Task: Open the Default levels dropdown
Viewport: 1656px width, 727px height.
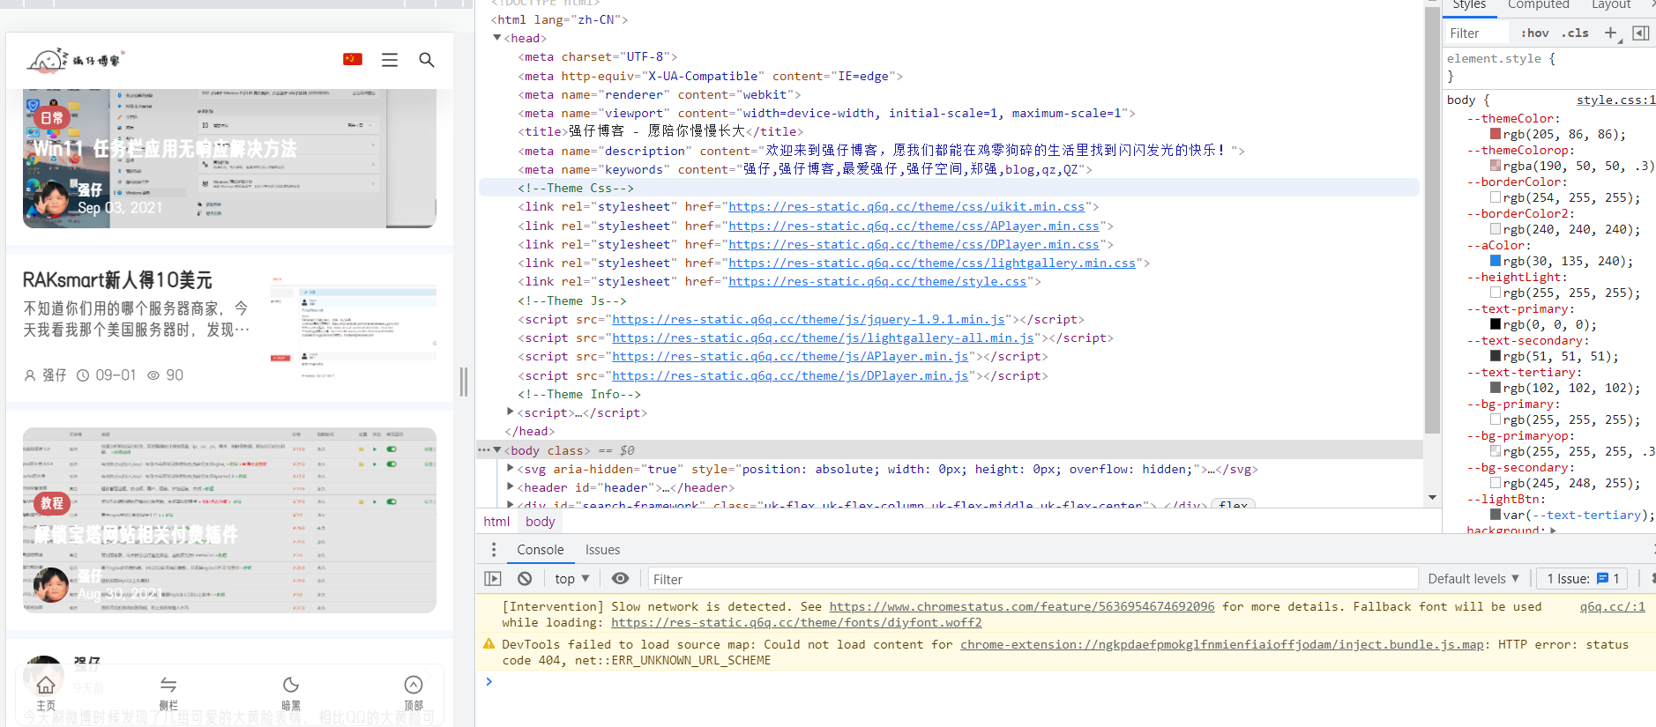Action: pos(1473,579)
